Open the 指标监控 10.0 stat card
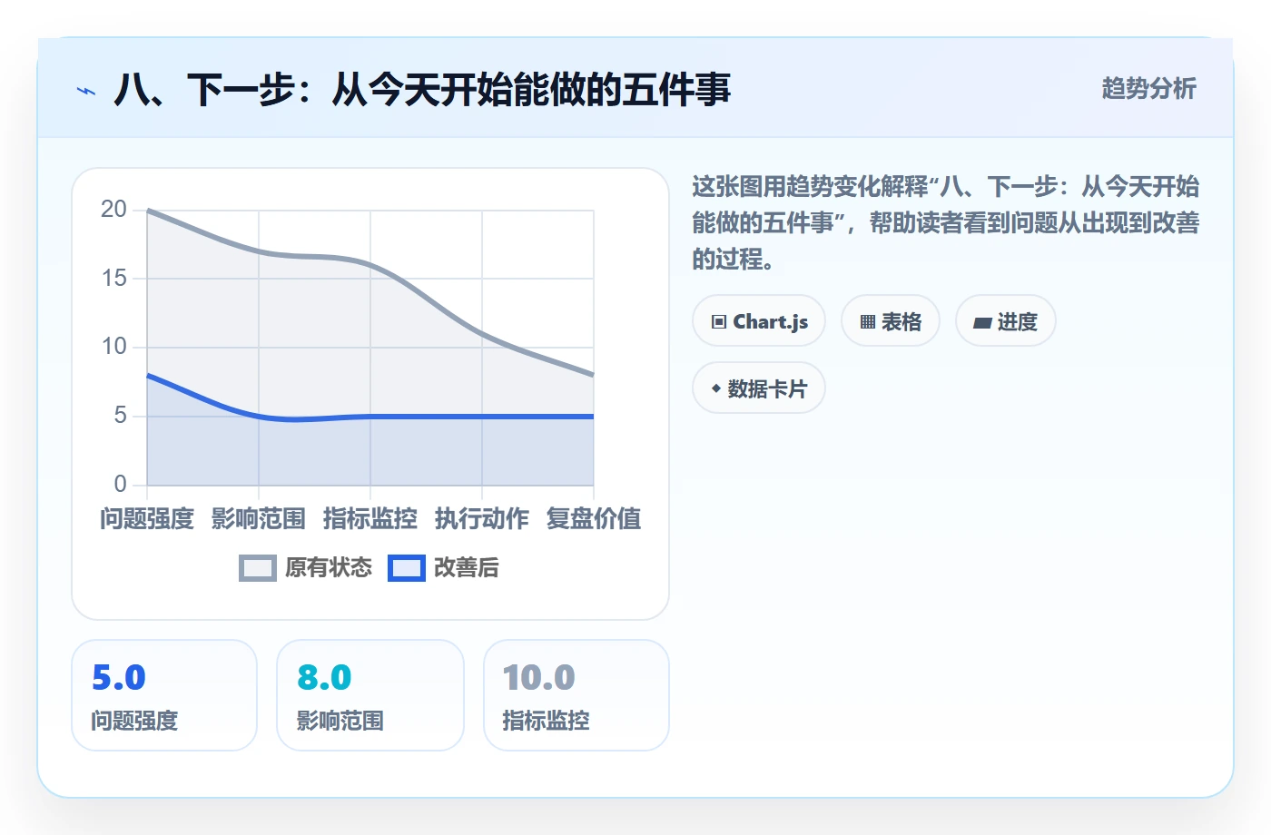 pyautogui.click(x=576, y=695)
